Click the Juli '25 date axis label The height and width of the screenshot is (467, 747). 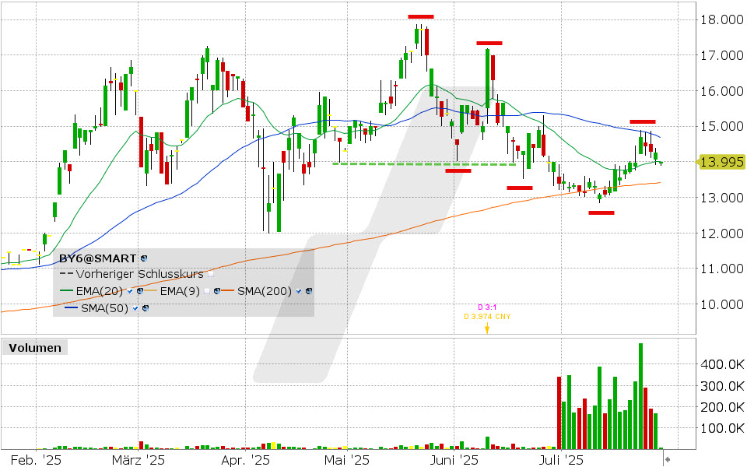pos(561,460)
